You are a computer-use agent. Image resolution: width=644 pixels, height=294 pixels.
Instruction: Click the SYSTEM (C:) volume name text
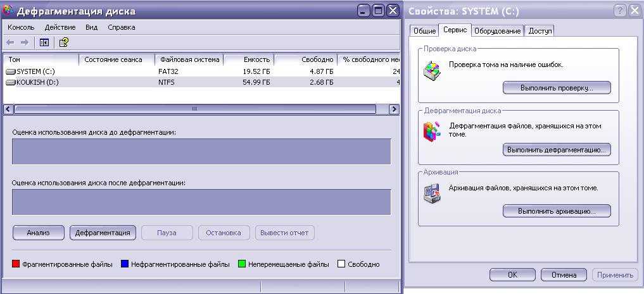pos(35,71)
